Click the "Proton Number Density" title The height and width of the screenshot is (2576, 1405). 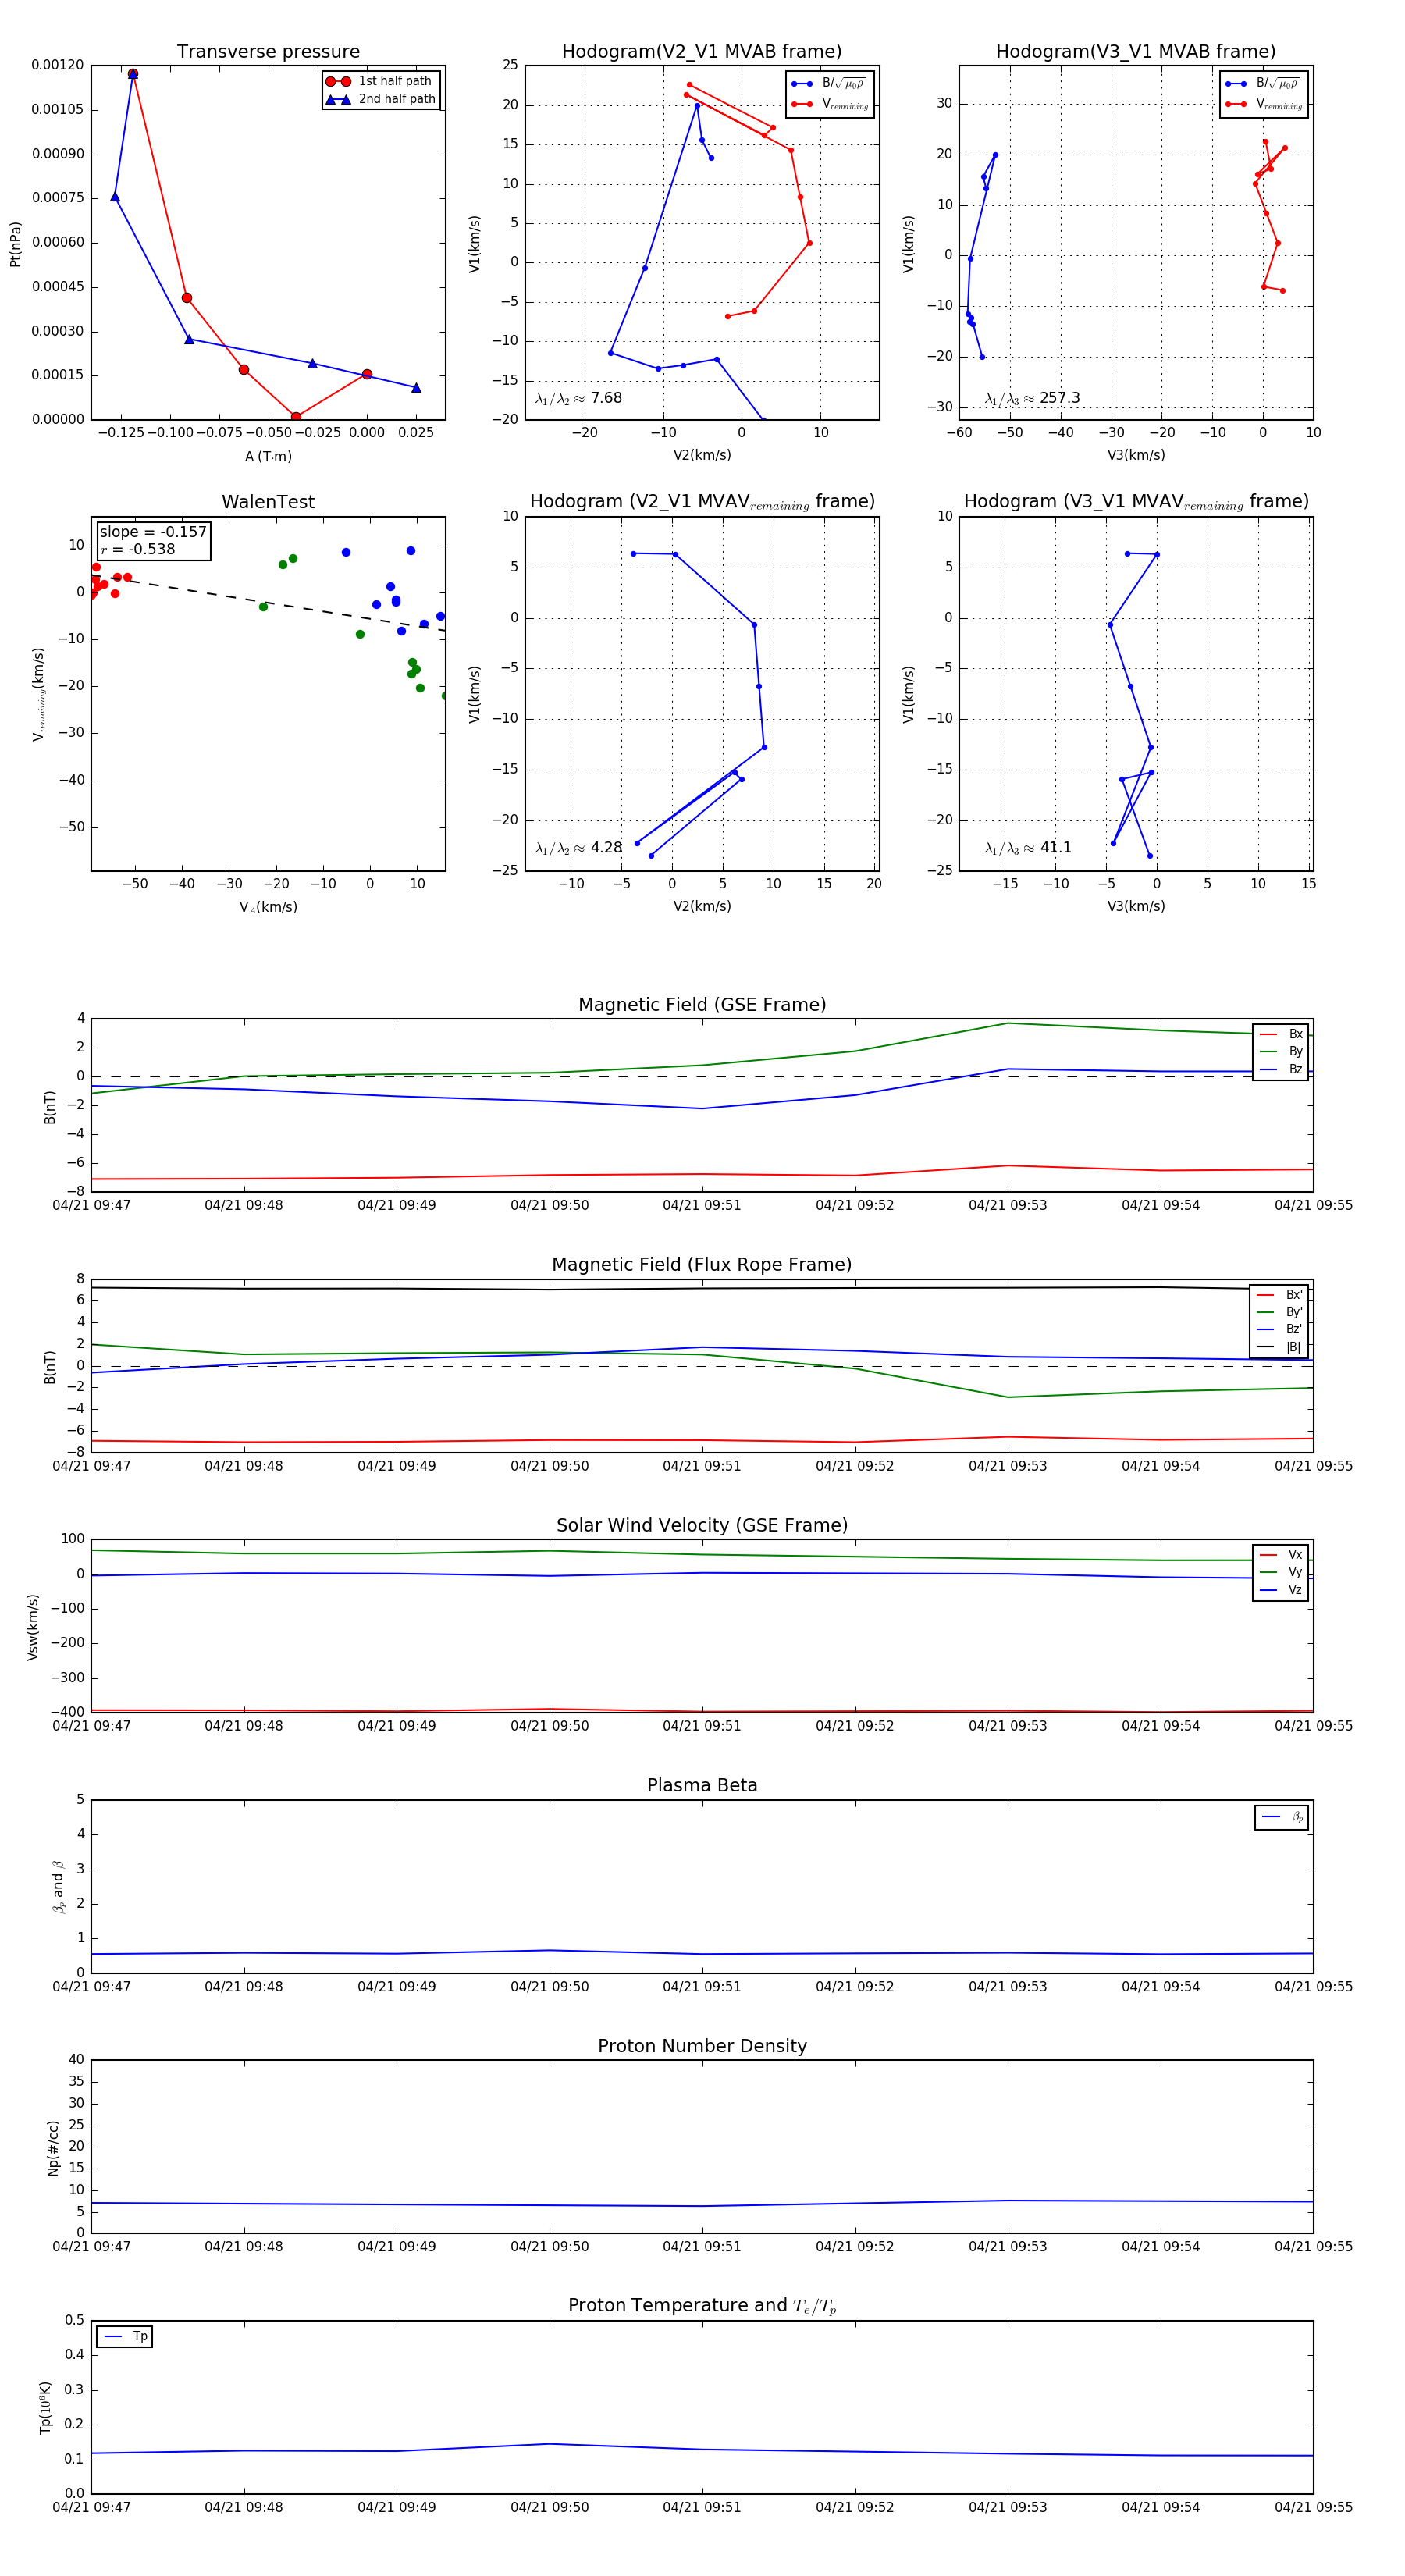click(702, 2046)
